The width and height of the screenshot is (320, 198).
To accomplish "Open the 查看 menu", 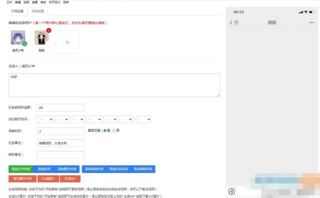I will point(35,2).
